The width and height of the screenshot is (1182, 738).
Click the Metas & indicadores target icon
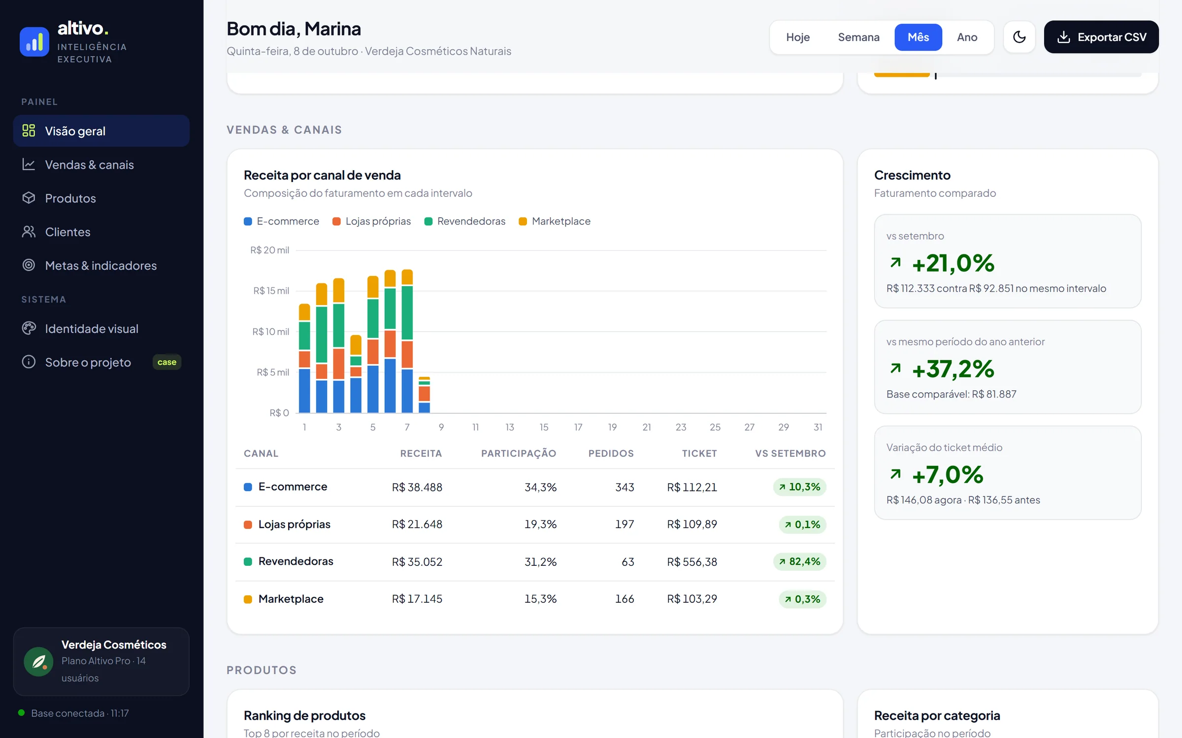click(29, 265)
